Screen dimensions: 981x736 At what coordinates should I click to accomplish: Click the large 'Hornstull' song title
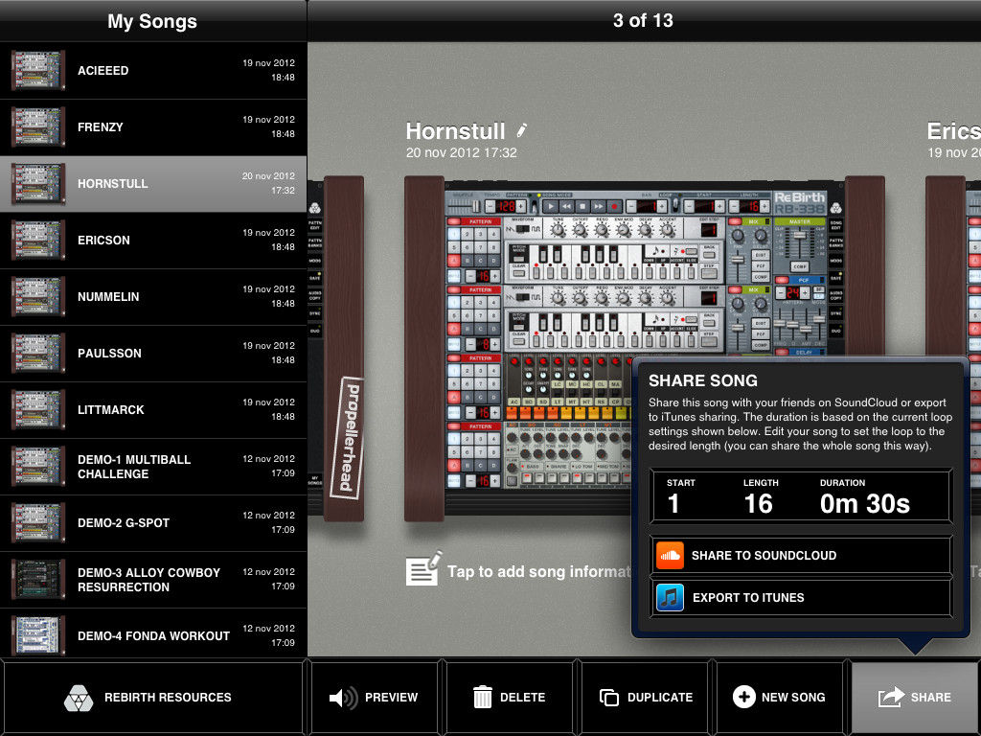click(x=455, y=130)
